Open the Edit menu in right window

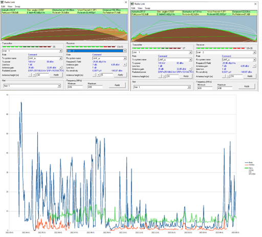[x=133, y=8]
